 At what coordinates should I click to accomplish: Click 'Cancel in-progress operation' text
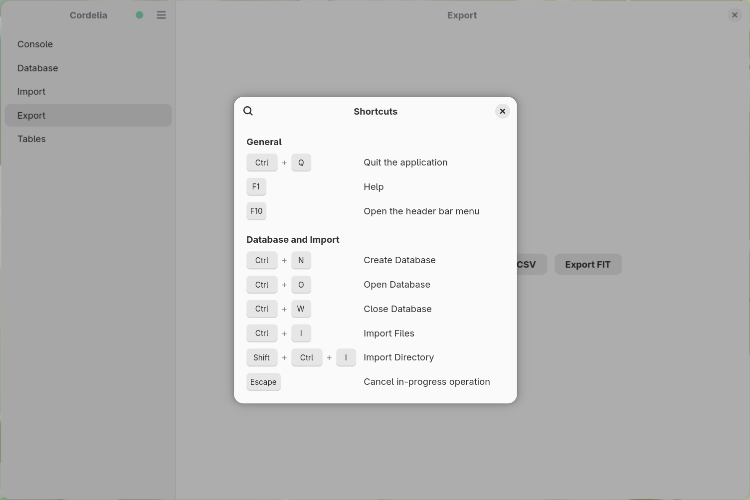point(427,382)
